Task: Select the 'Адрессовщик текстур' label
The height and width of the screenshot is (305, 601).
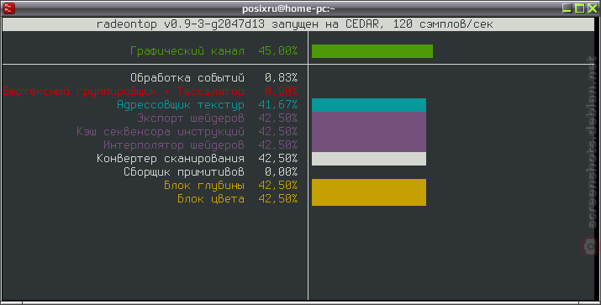Action: point(181,104)
